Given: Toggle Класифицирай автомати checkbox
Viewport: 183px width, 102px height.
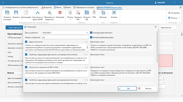Looking at the screenshot, I should pyautogui.click(x=91, y=33).
